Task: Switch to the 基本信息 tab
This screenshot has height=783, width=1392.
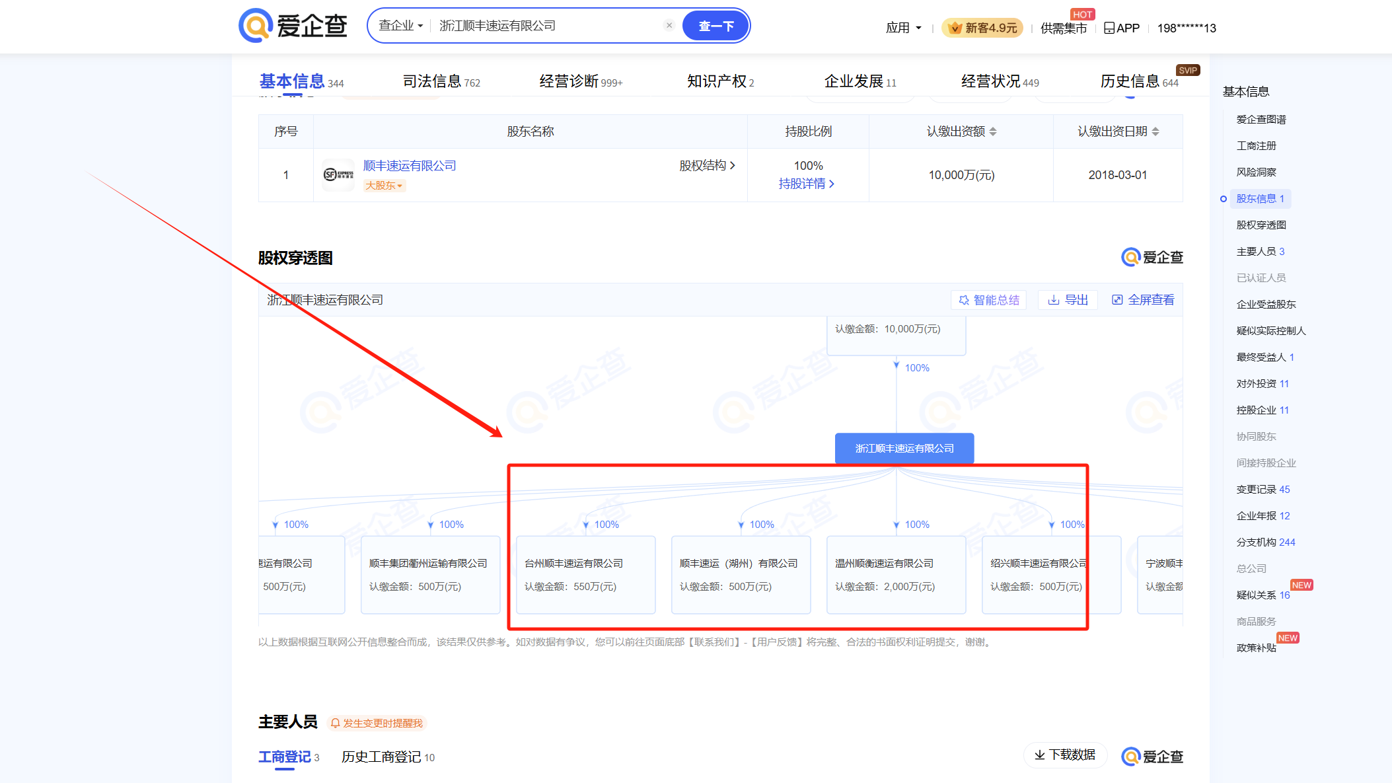Action: coord(301,81)
